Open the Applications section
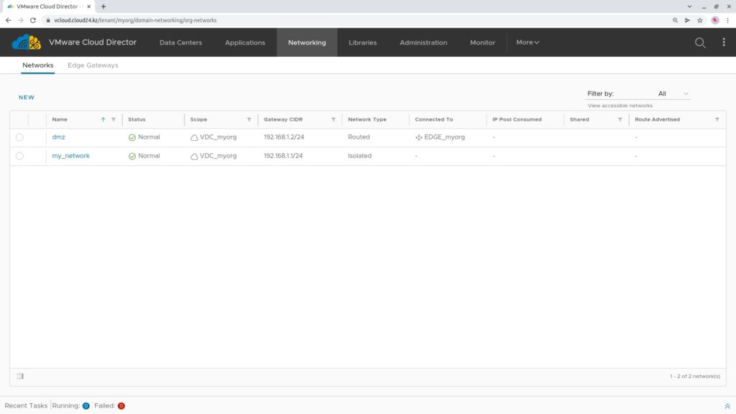This screenshot has width=736, height=414. 245,42
